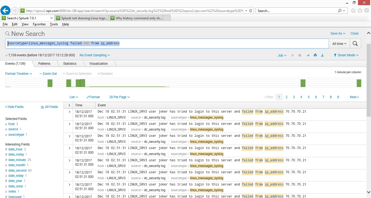Viewport: 371px width, 198px height.
Task: Expand the first event row details
Action: (69, 112)
